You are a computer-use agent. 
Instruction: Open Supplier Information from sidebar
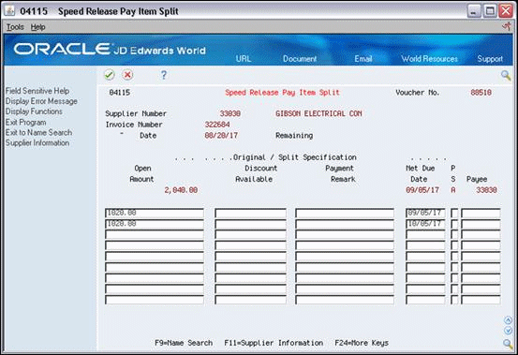pyautogui.click(x=37, y=143)
